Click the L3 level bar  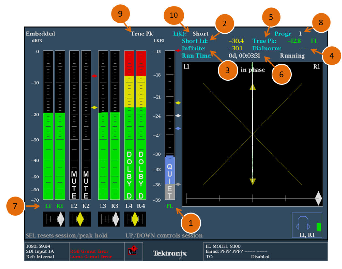tap(103, 125)
